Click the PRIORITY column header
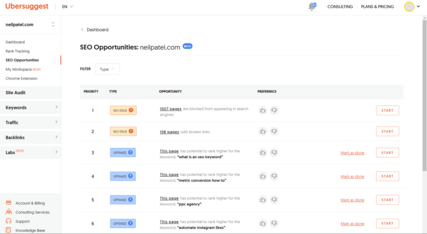This screenshot has height=234, width=427. [91, 92]
